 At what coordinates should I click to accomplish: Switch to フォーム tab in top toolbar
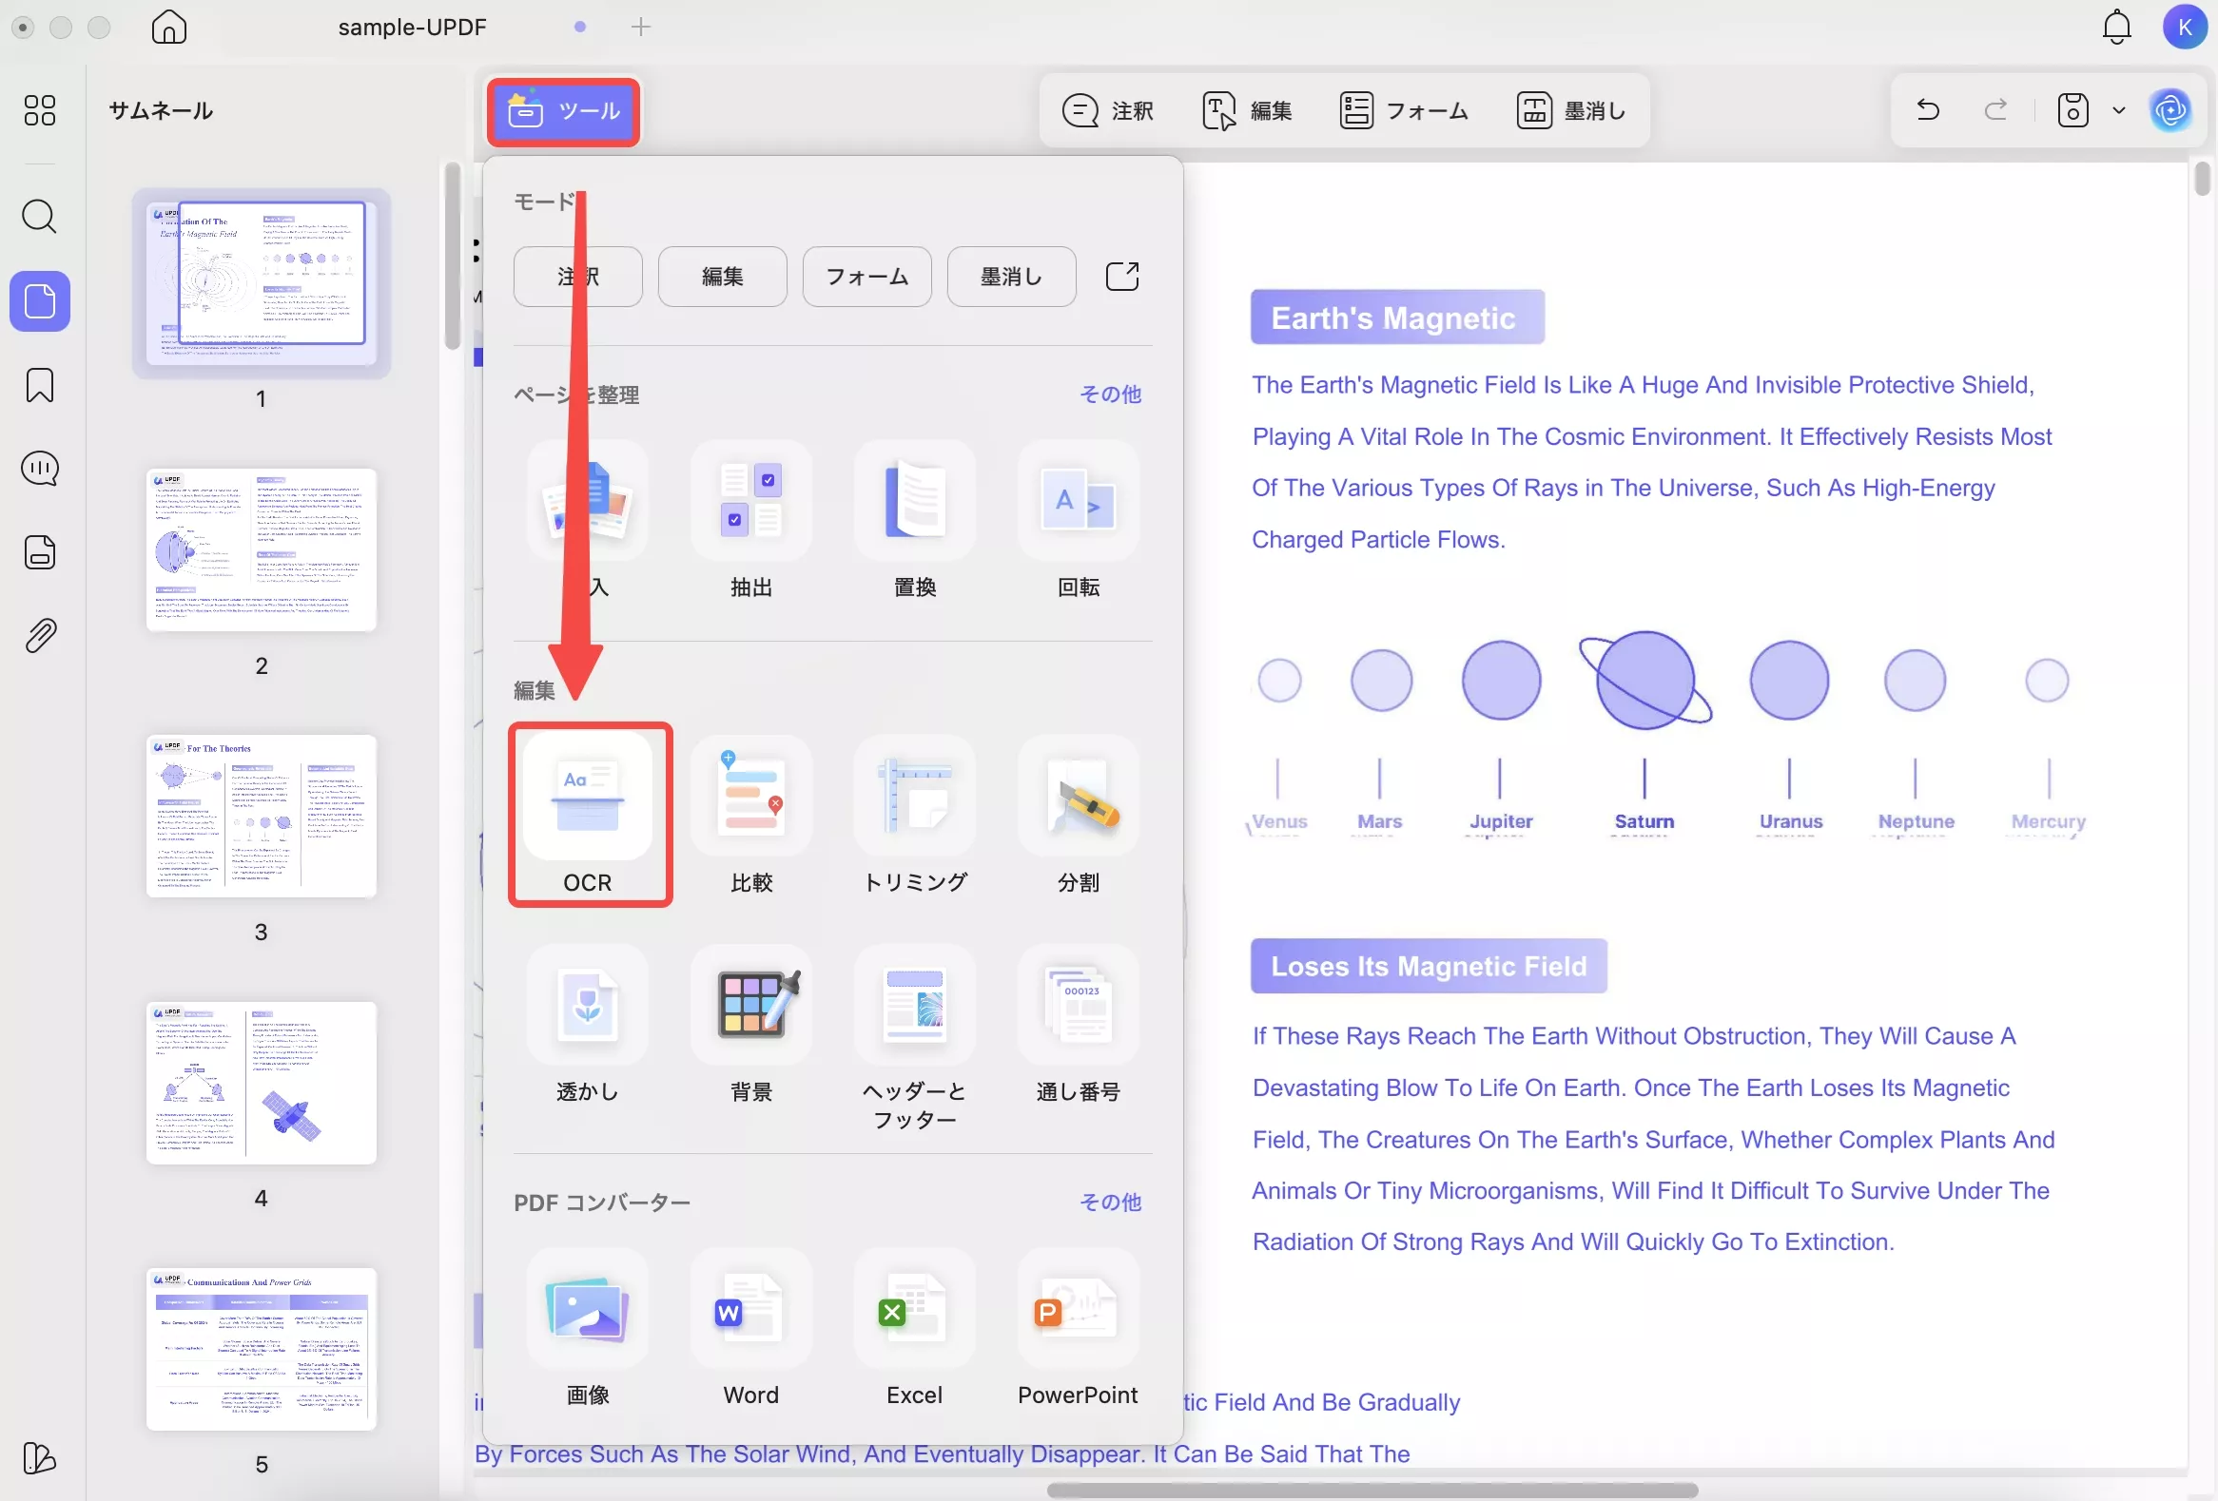[1404, 110]
